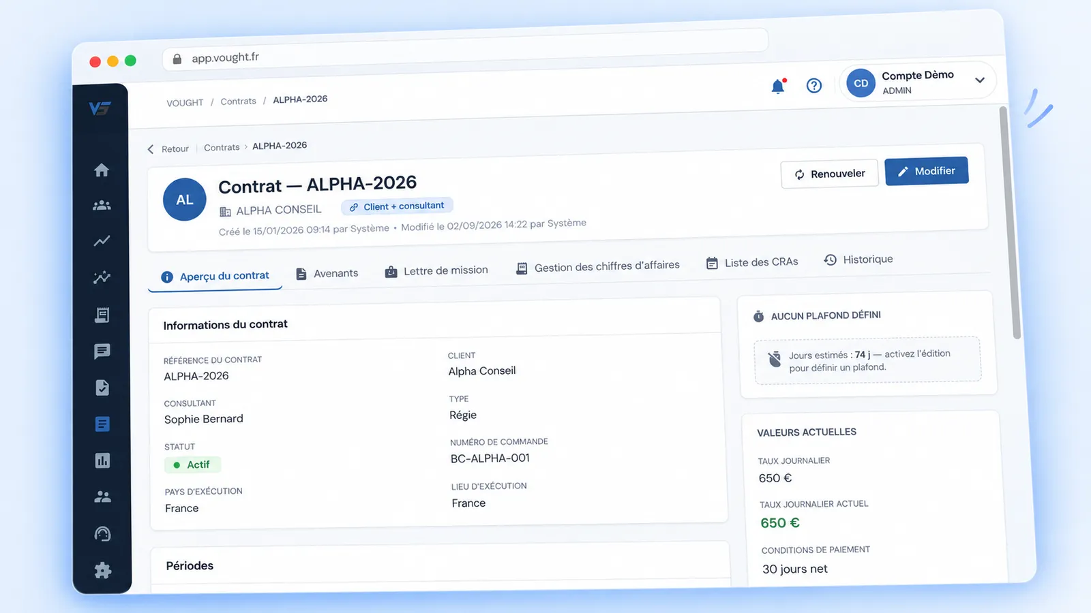This screenshot has height=613, width=1091.
Task: Open the Lettre de mission tab
Action: tap(436, 271)
